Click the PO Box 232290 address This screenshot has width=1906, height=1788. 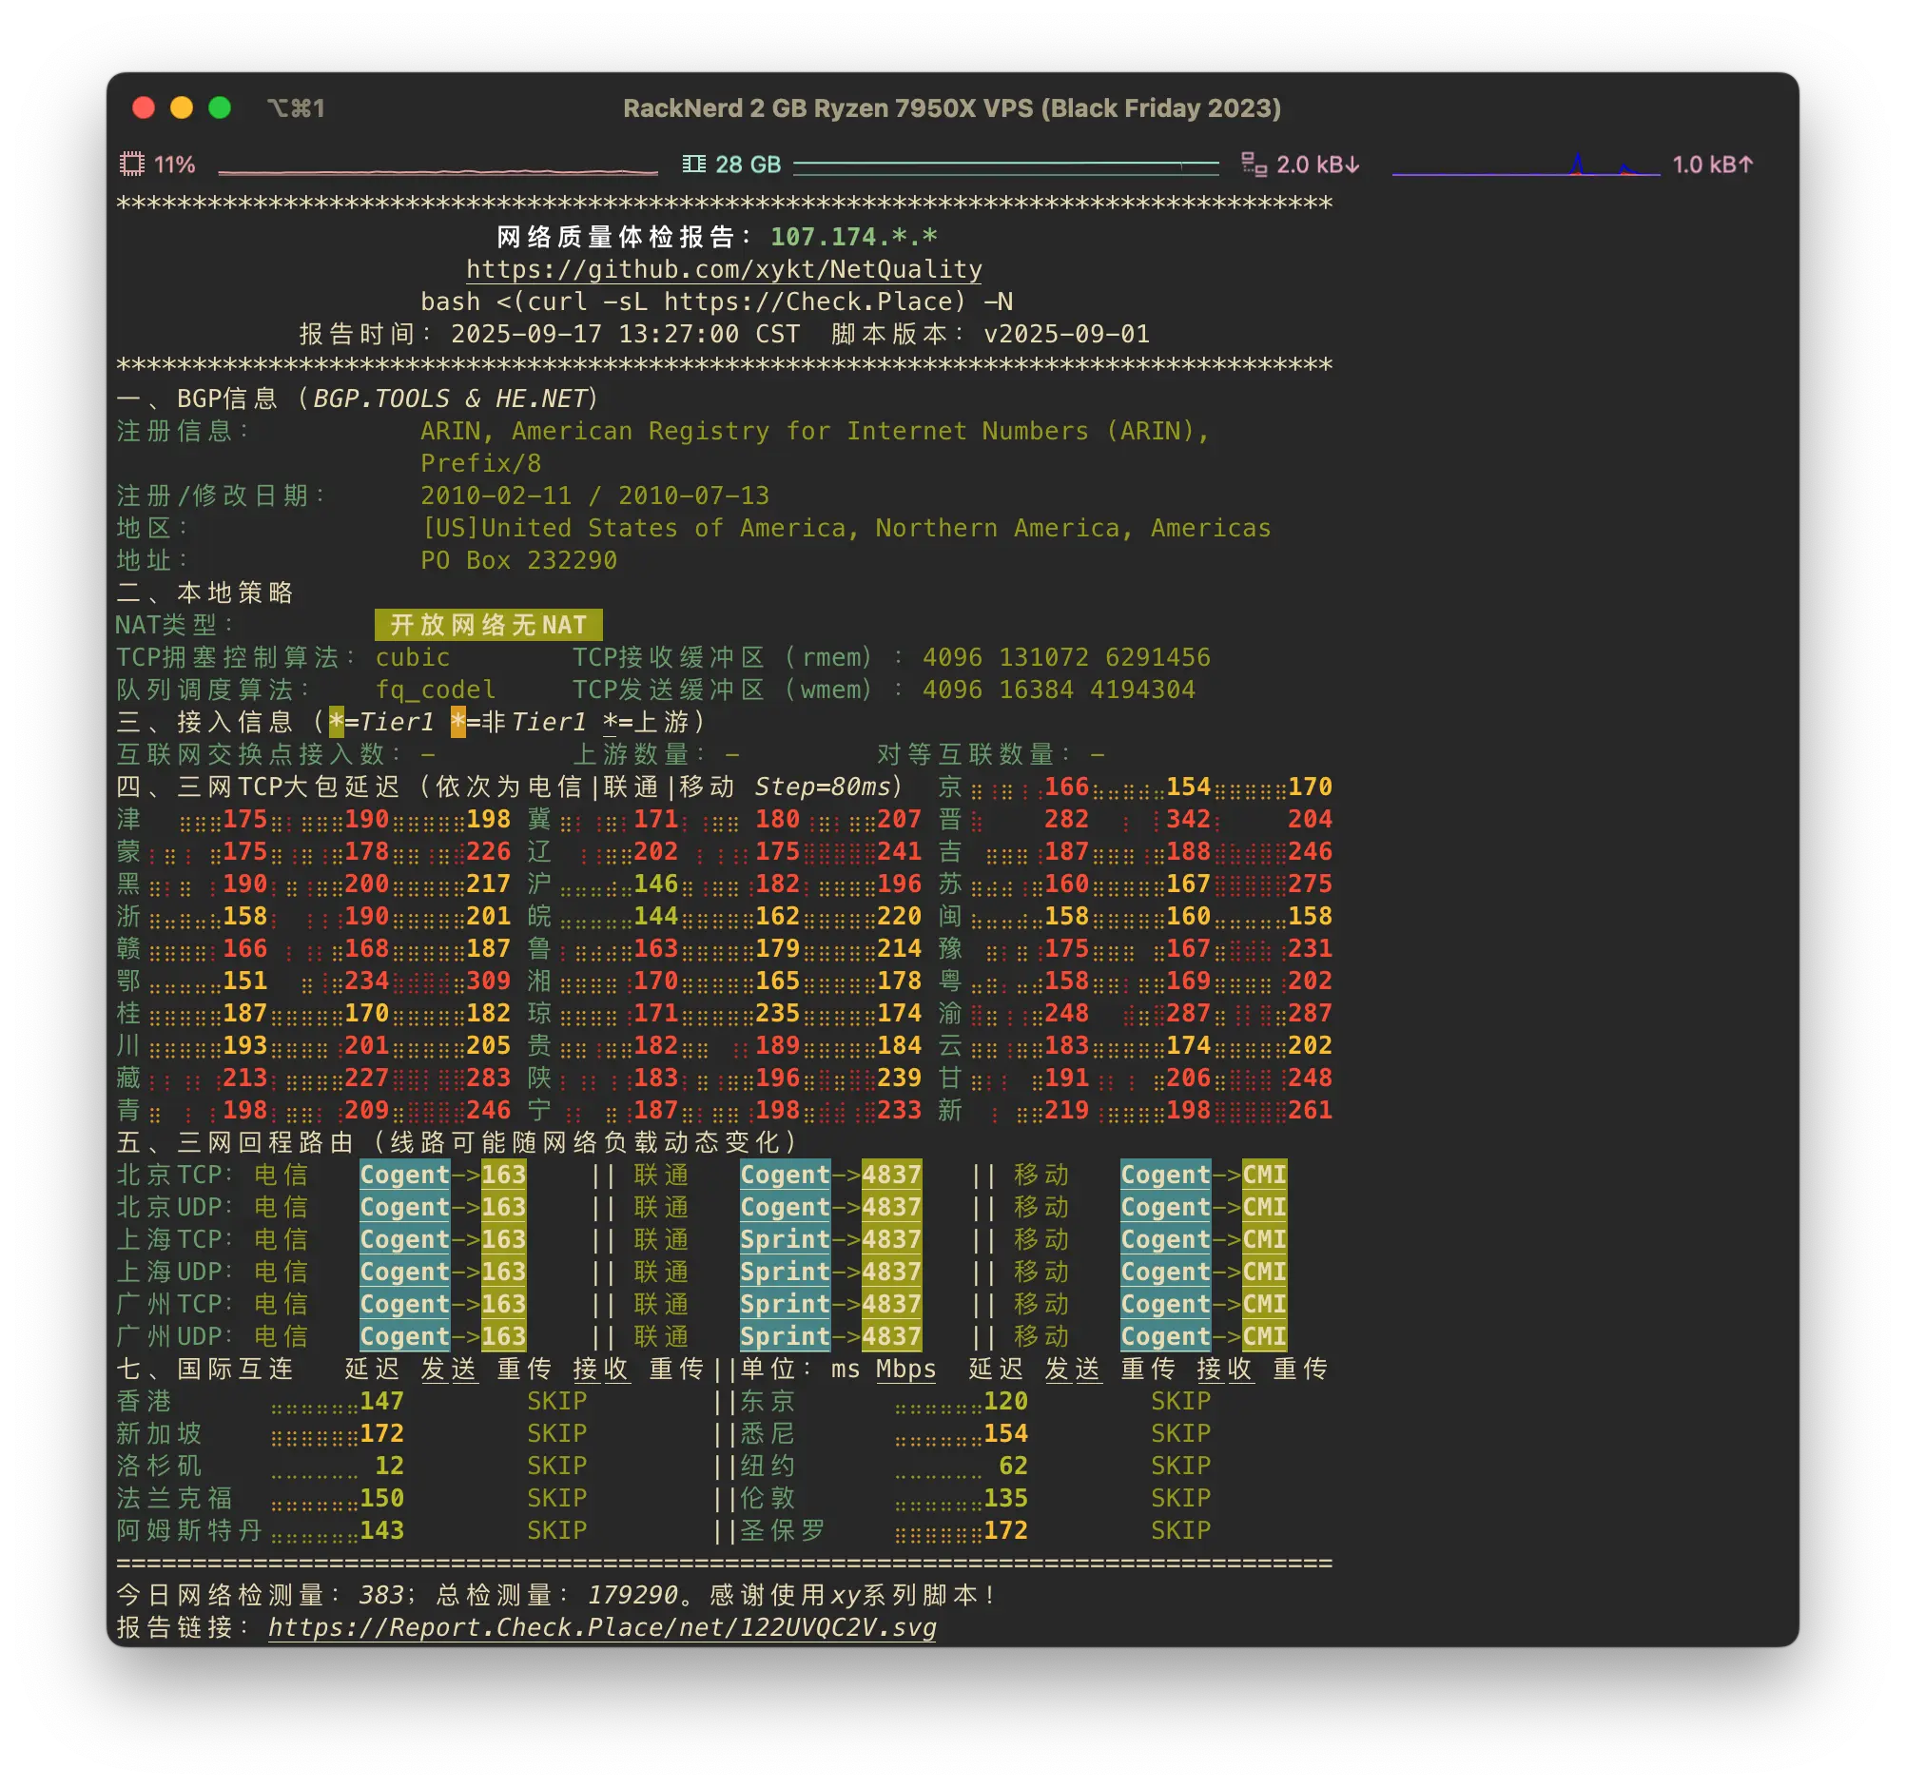518,560
